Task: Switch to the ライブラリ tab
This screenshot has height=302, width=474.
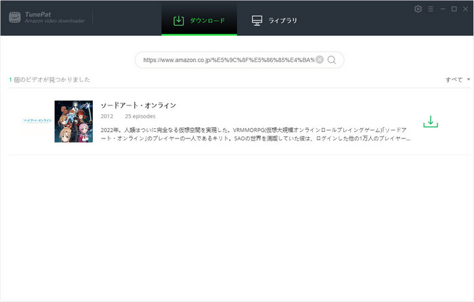Action: [274, 20]
